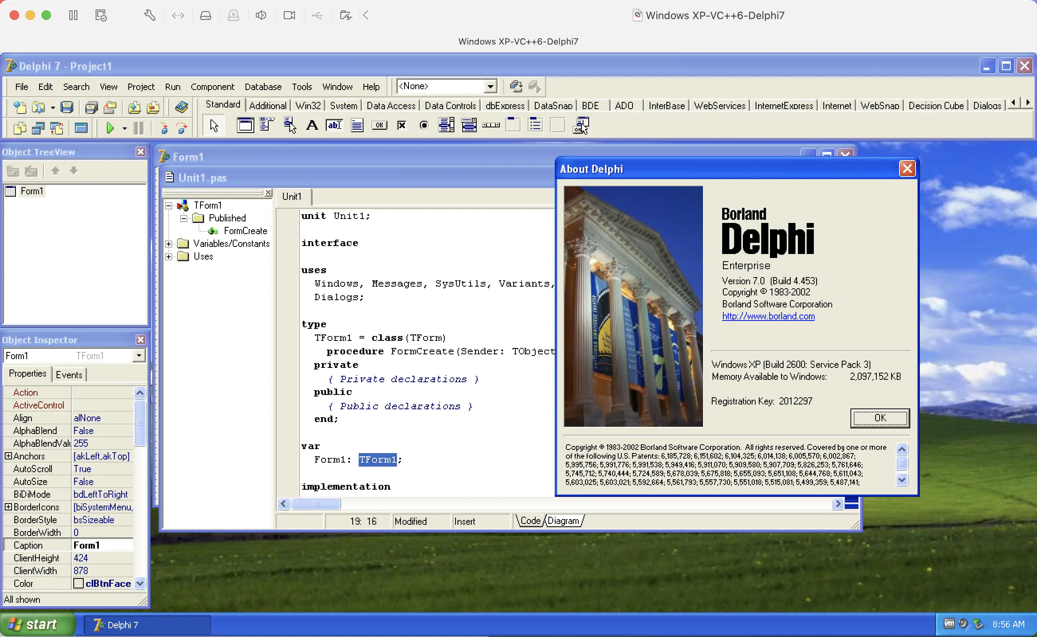Open the http://www.borland.com link

pos(768,316)
